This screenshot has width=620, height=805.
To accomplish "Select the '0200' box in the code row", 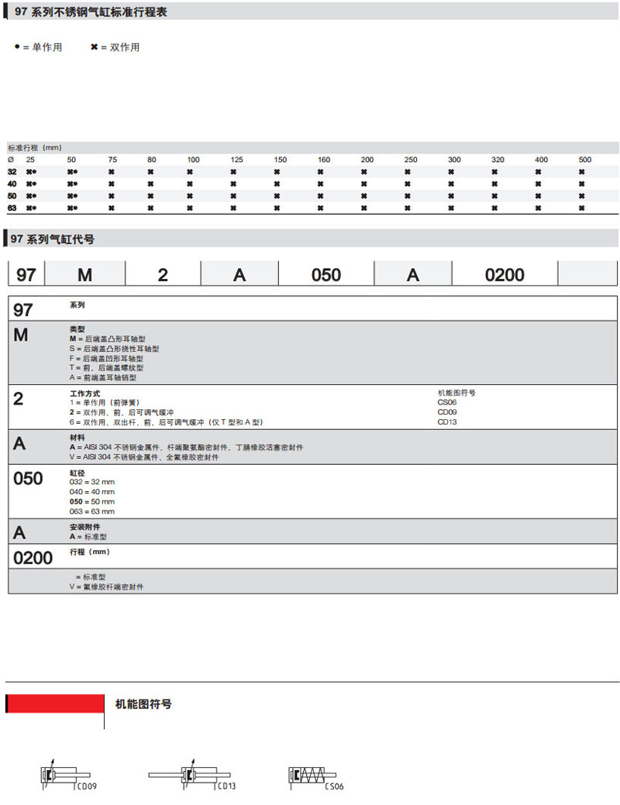I will [x=504, y=275].
